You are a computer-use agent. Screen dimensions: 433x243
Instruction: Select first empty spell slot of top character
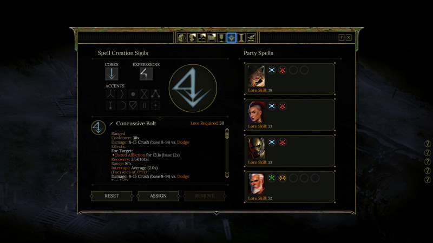(293, 70)
